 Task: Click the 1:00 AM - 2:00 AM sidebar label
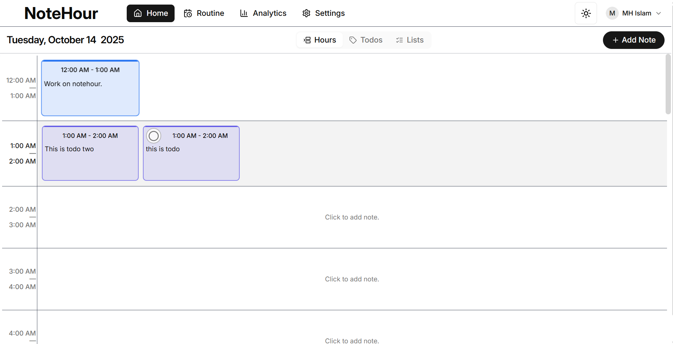[22, 153]
